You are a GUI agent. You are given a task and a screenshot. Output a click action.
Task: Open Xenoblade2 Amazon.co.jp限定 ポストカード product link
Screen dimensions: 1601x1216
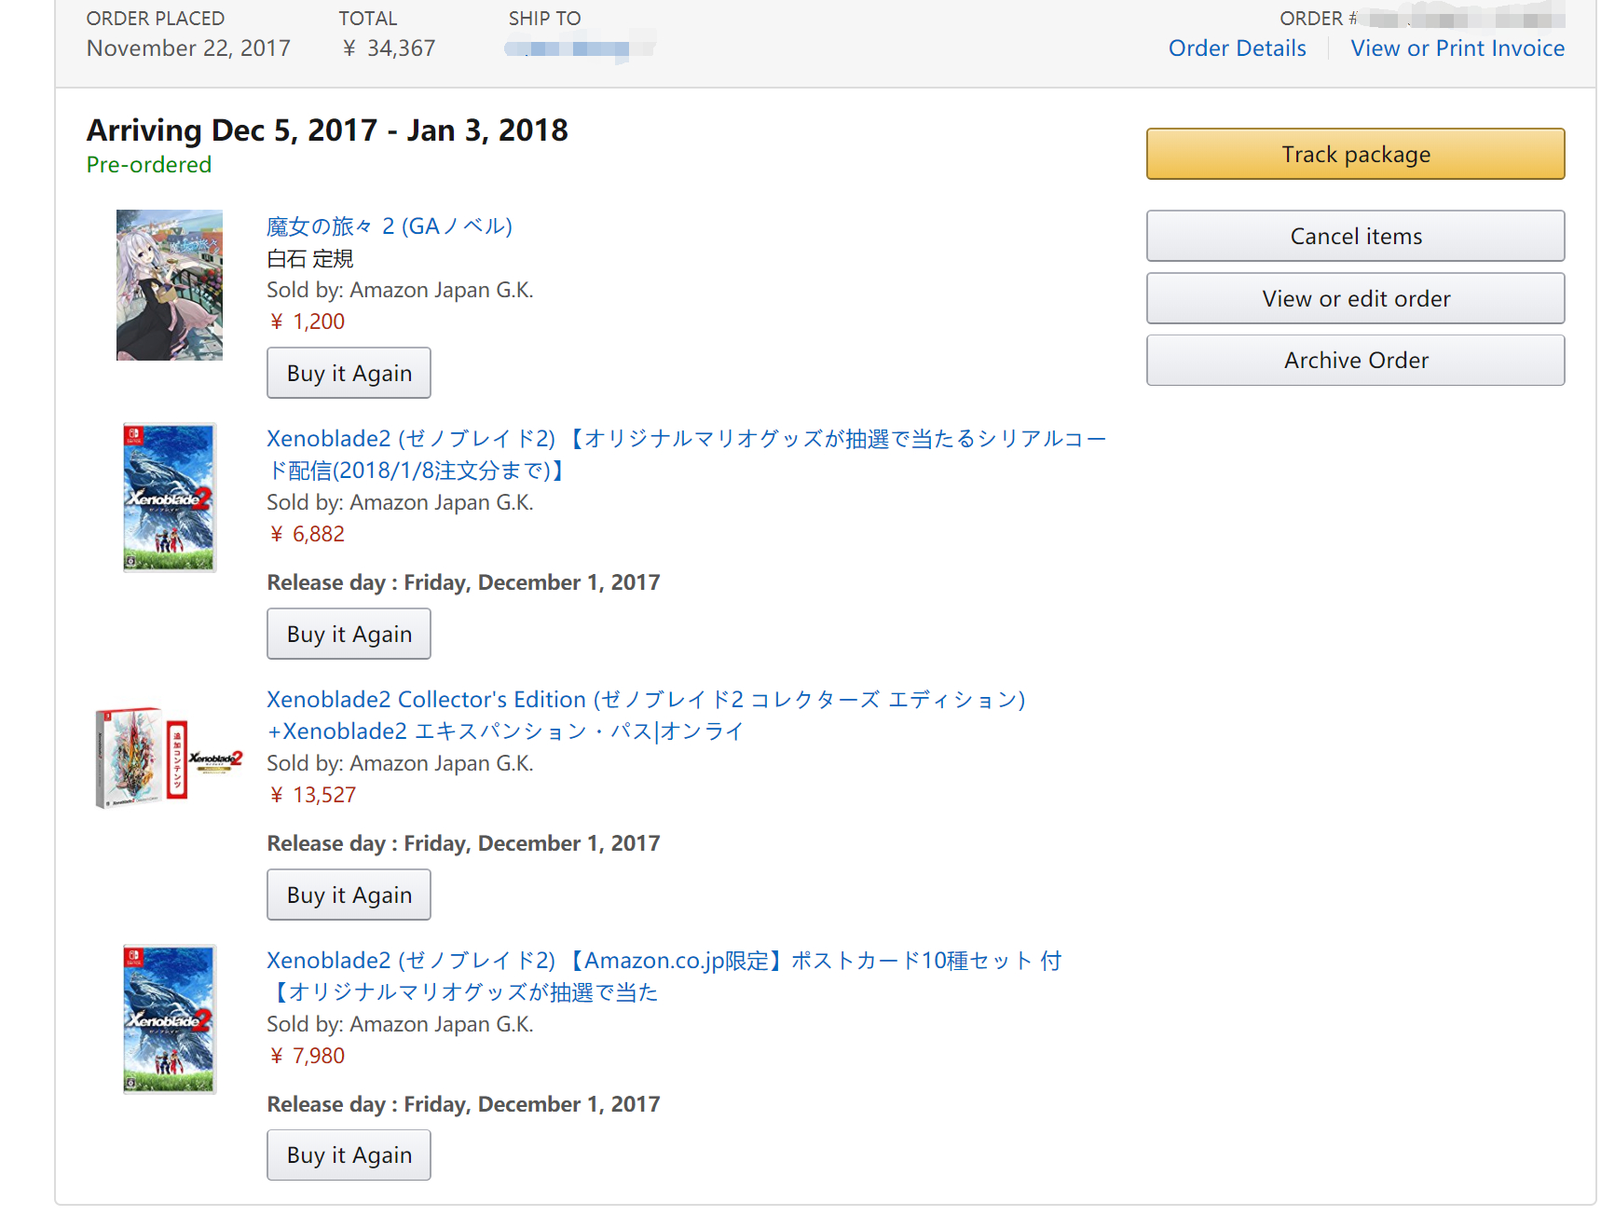664,977
